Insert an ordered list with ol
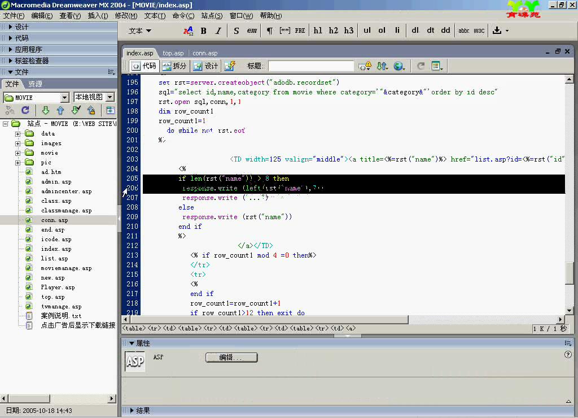The height and width of the screenshot is (418, 578). 382,31
